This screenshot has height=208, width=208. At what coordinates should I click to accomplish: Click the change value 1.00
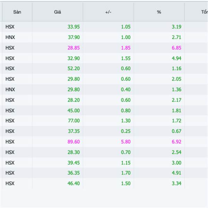(x=126, y=37)
